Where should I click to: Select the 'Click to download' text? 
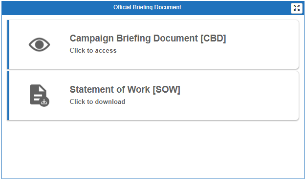coord(97,101)
